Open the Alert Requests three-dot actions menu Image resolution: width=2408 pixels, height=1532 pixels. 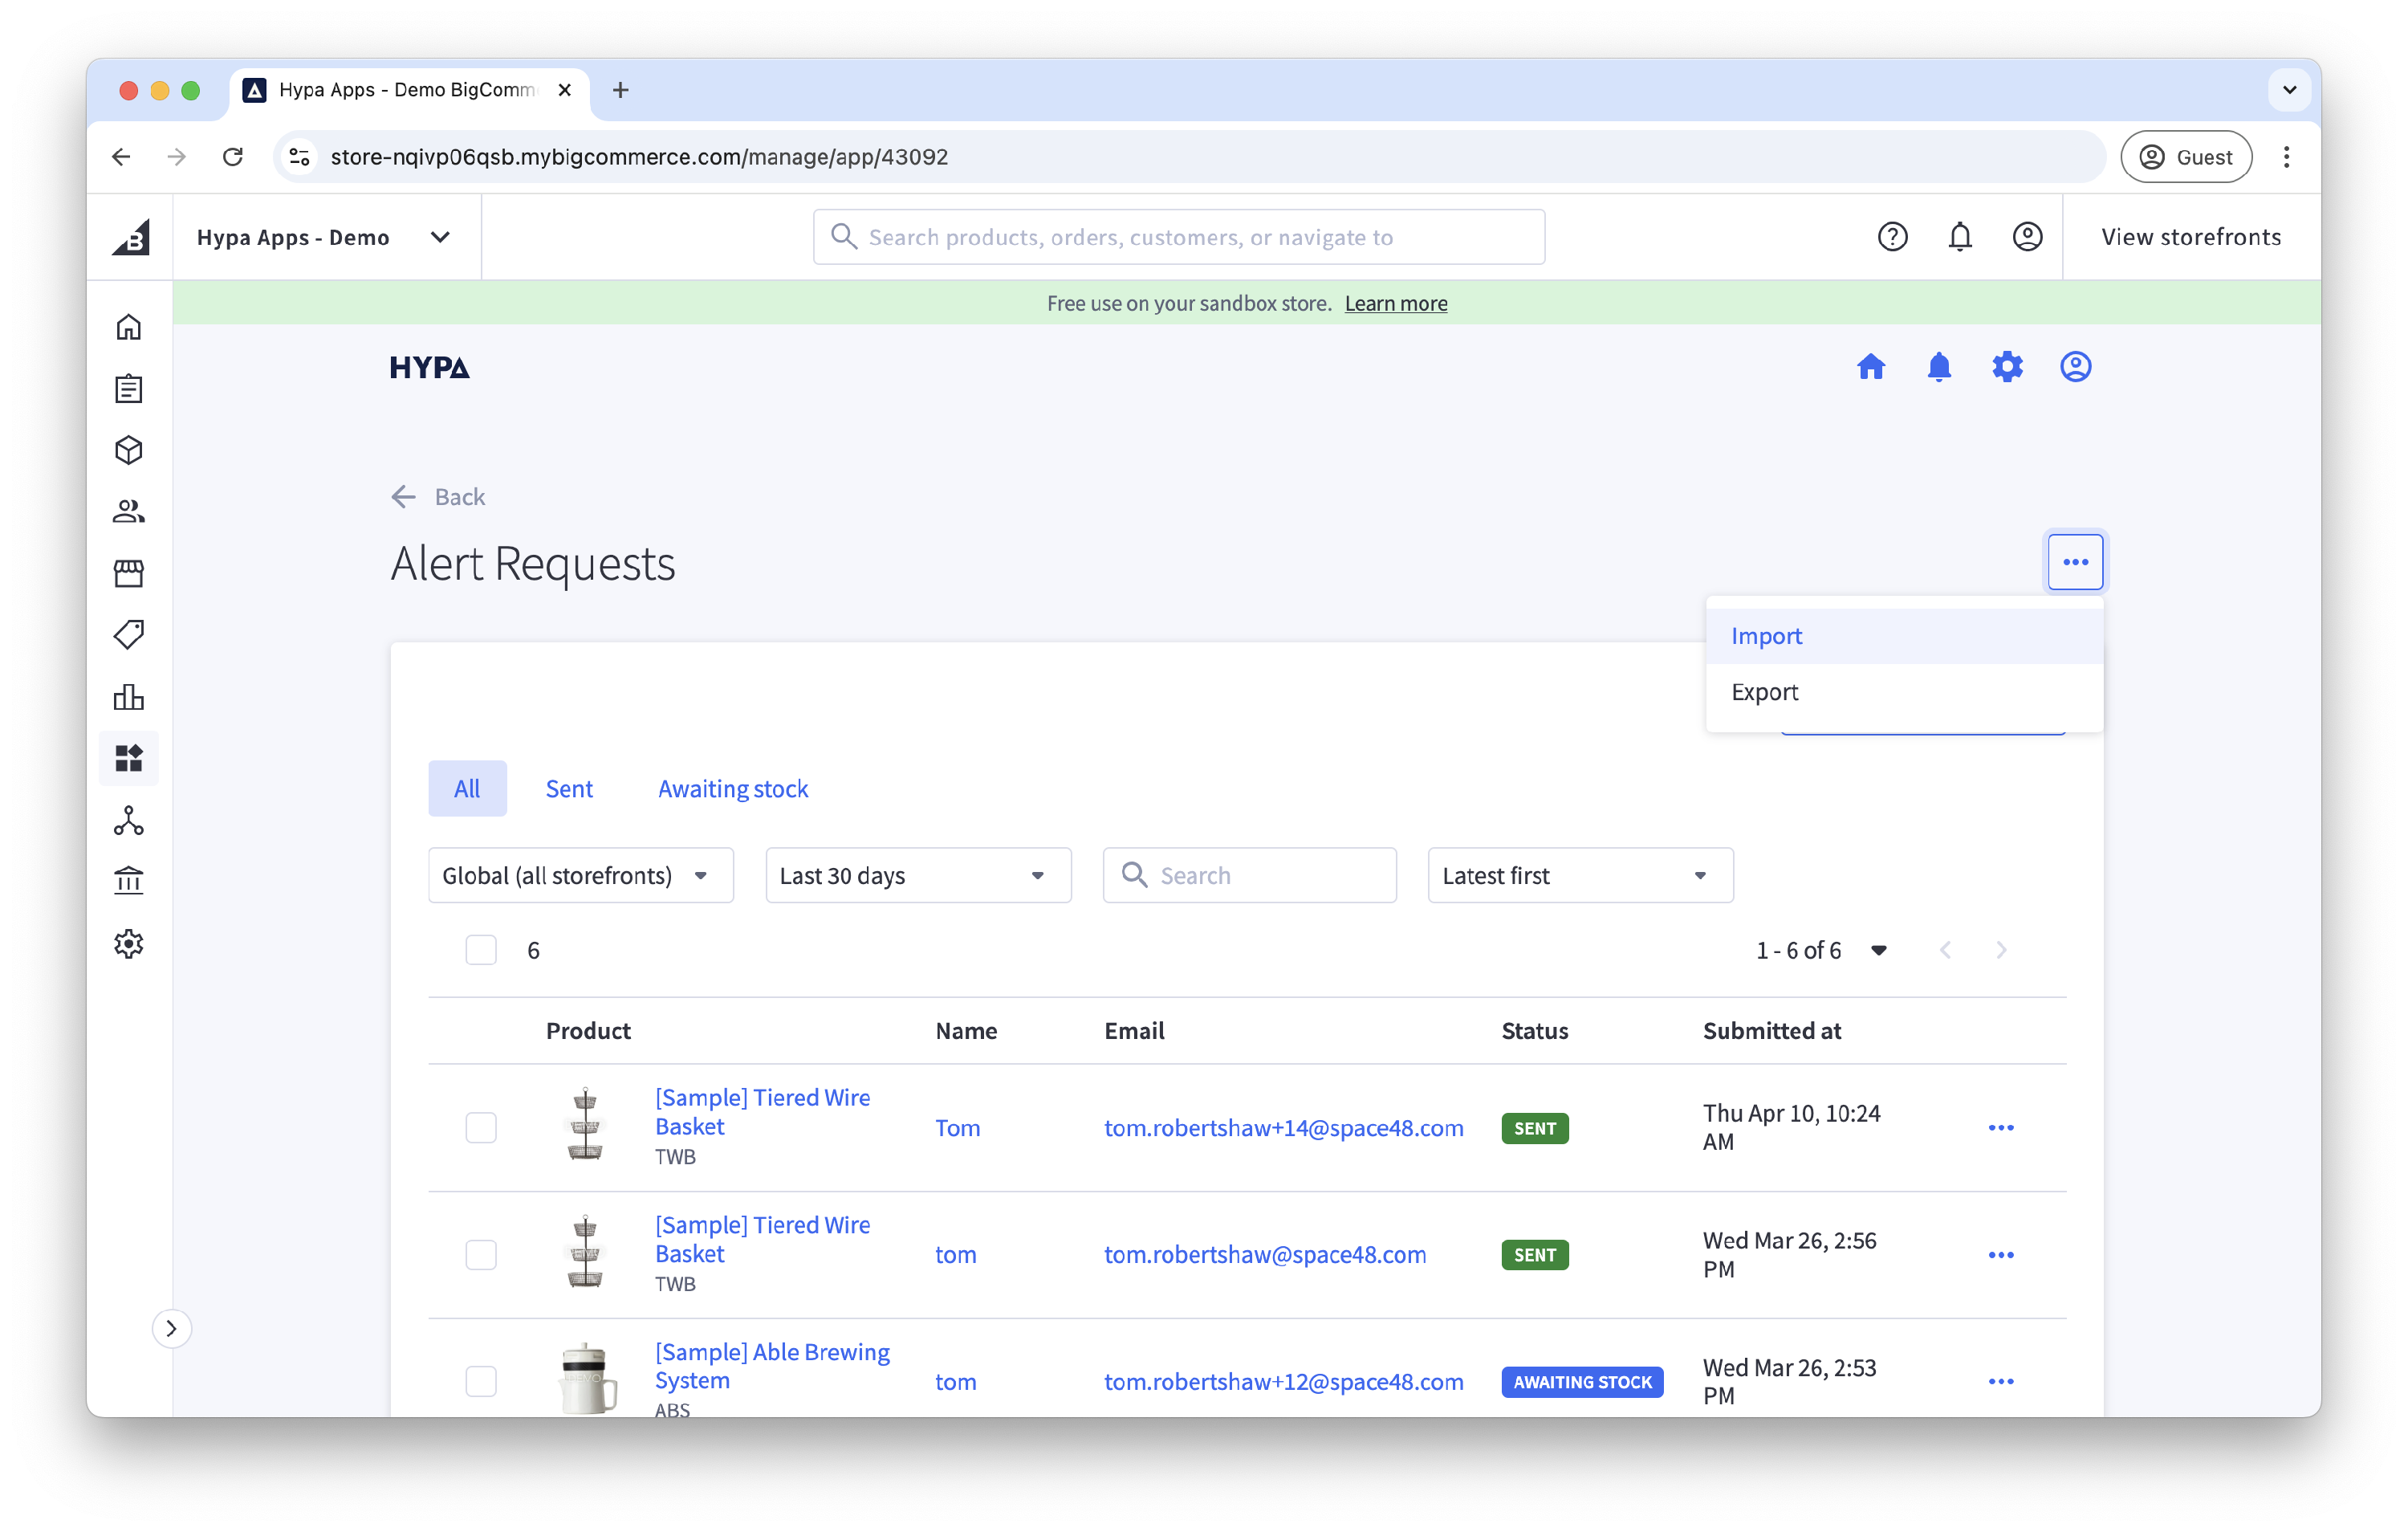coord(2075,561)
